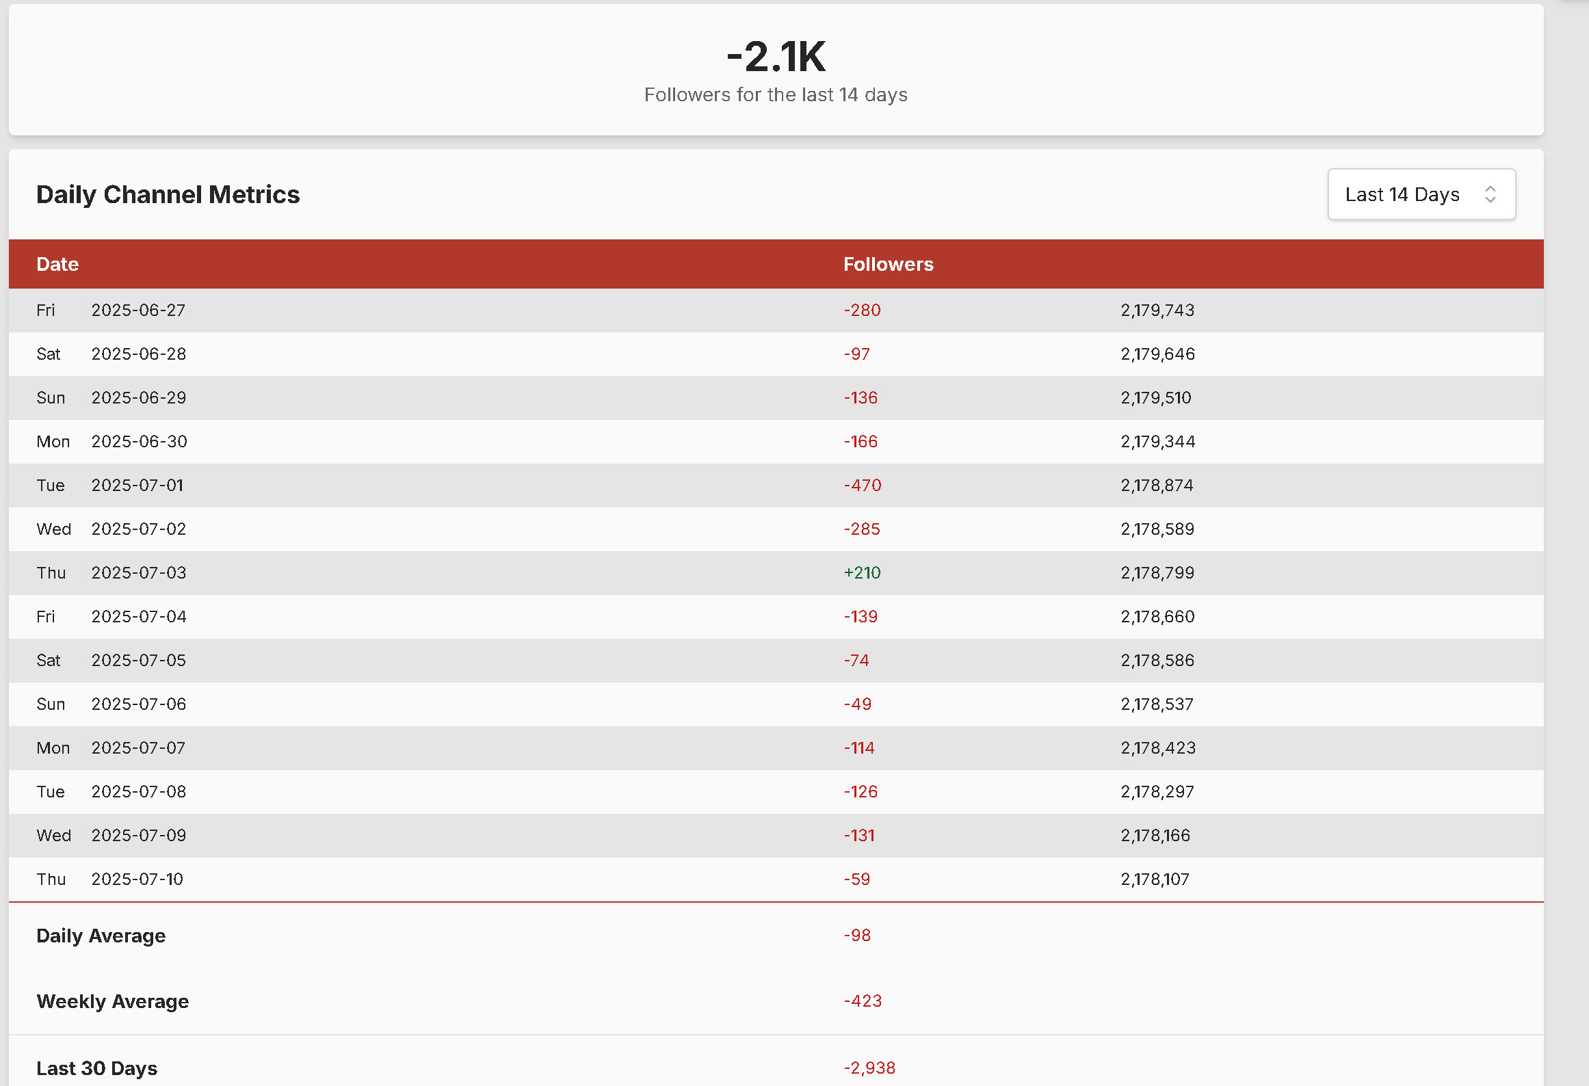Viewport: 1589px width, 1086px height.
Task: Click total followers 2,178,586
Action: 1157,660
